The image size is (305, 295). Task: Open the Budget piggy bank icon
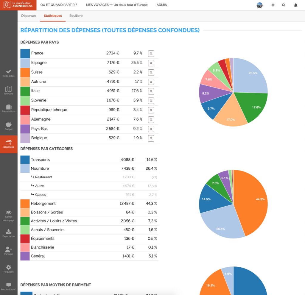click(x=9, y=126)
